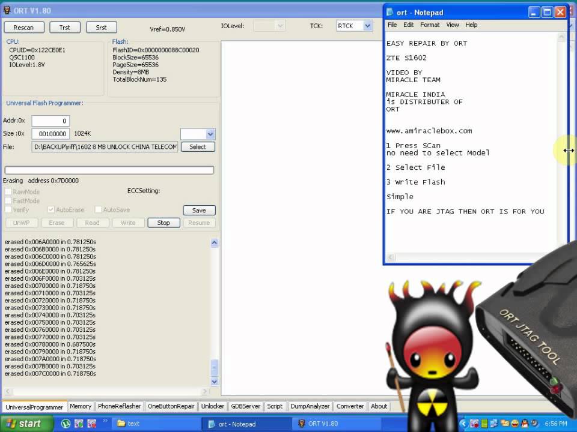Click log horizontal scrollbar right arrow
Image resolution: width=577 pixels, height=432 pixels.
coord(205,391)
